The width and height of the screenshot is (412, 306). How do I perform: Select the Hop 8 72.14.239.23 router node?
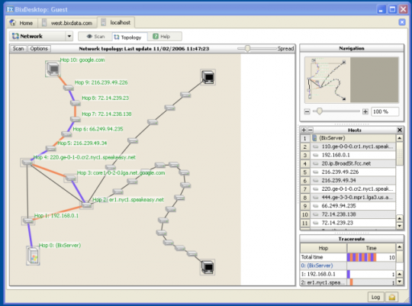click(x=76, y=103)
